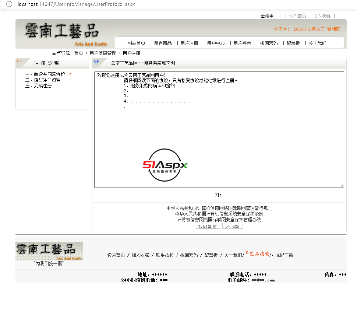Screen dimensions: 357x329
Task: Click the CF icon of 注册步骤 panel
Action: pyautogui.click(x=20, y=61)
